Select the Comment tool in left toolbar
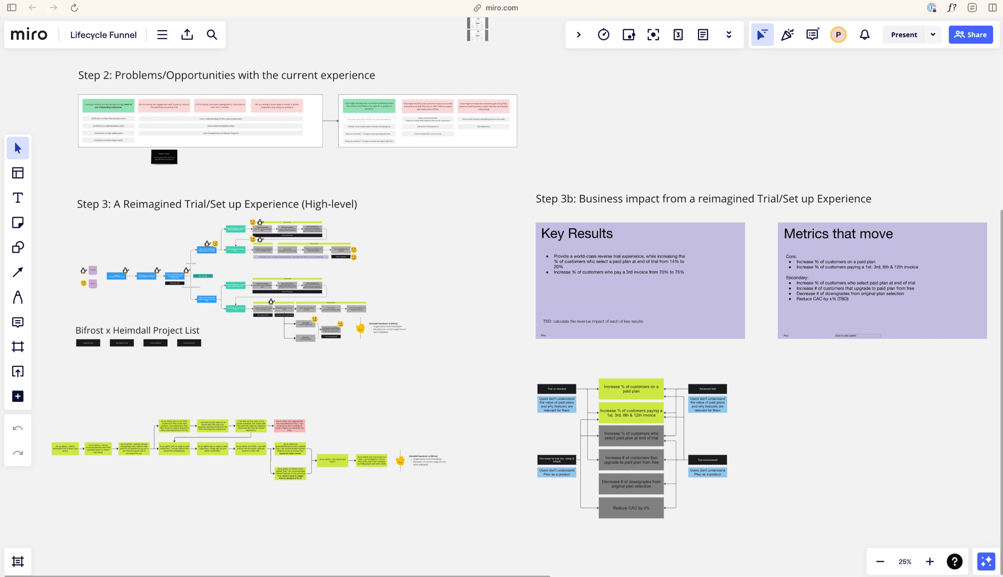1003x577 pixels. (18, 322)
